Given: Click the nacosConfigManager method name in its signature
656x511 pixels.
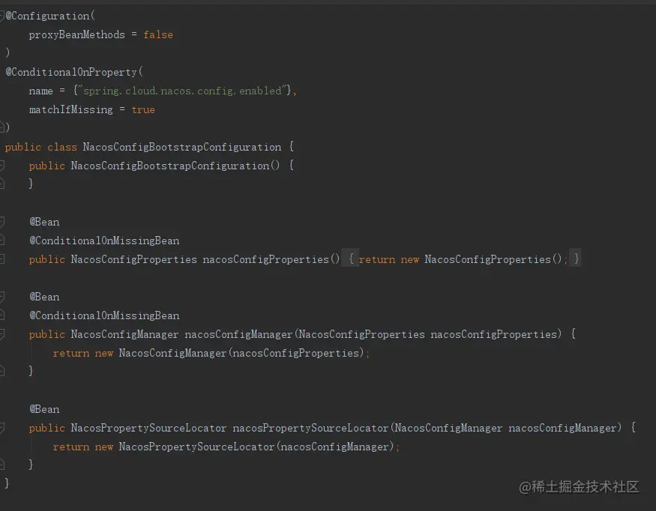Looking at the screenshot, I should point(238,334).
